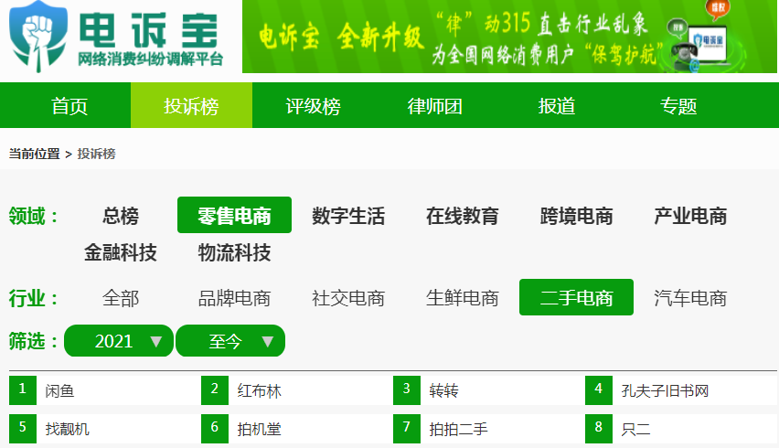Image resolution: width=779 pixels, height=448 pixels.
Task: Click the 筛选 filter label
Action: click(33, 341)
